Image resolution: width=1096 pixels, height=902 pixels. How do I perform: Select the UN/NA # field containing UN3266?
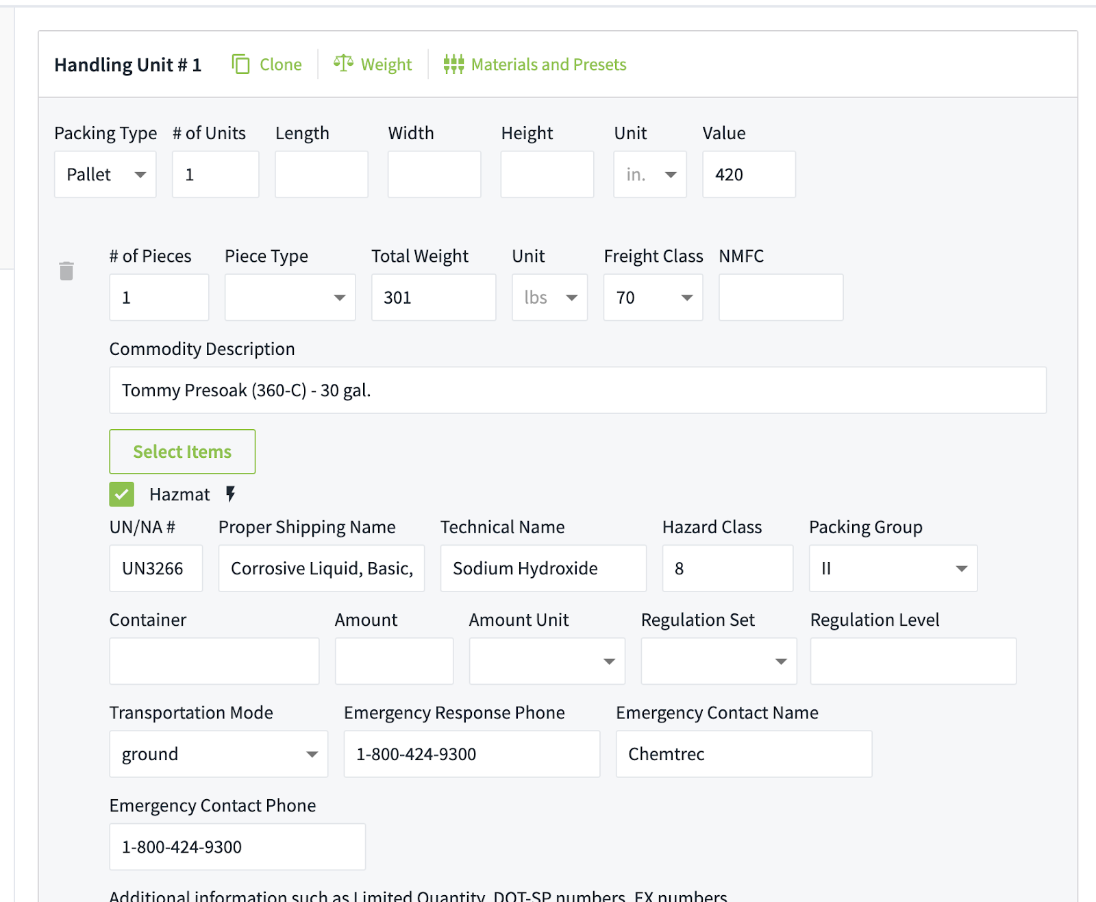tap(155, 568)
